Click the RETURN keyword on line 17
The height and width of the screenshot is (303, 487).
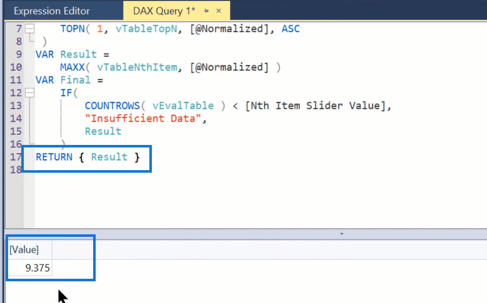pos(54,157)
